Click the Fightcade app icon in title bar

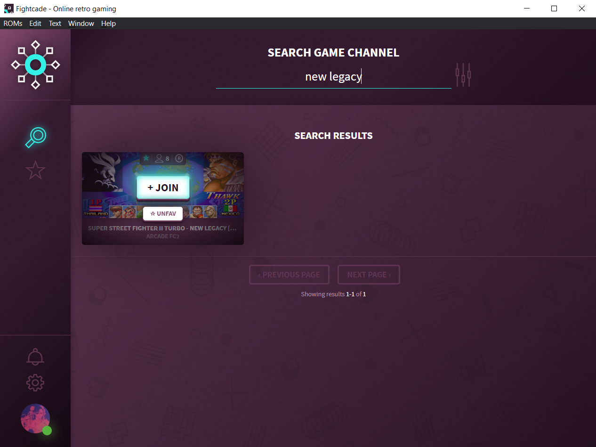8,8
